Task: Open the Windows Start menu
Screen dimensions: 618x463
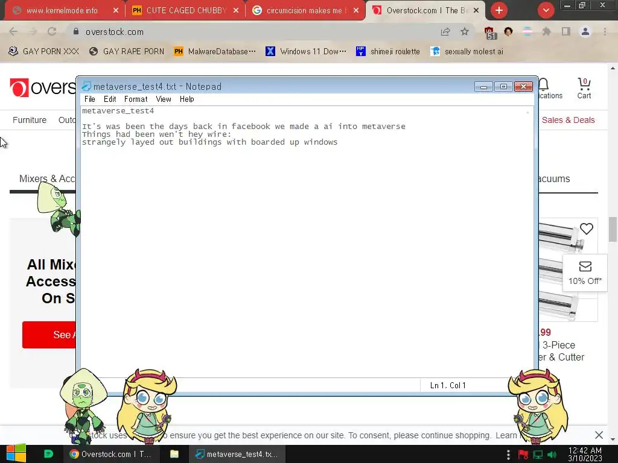Action: [x=16, y=454]
